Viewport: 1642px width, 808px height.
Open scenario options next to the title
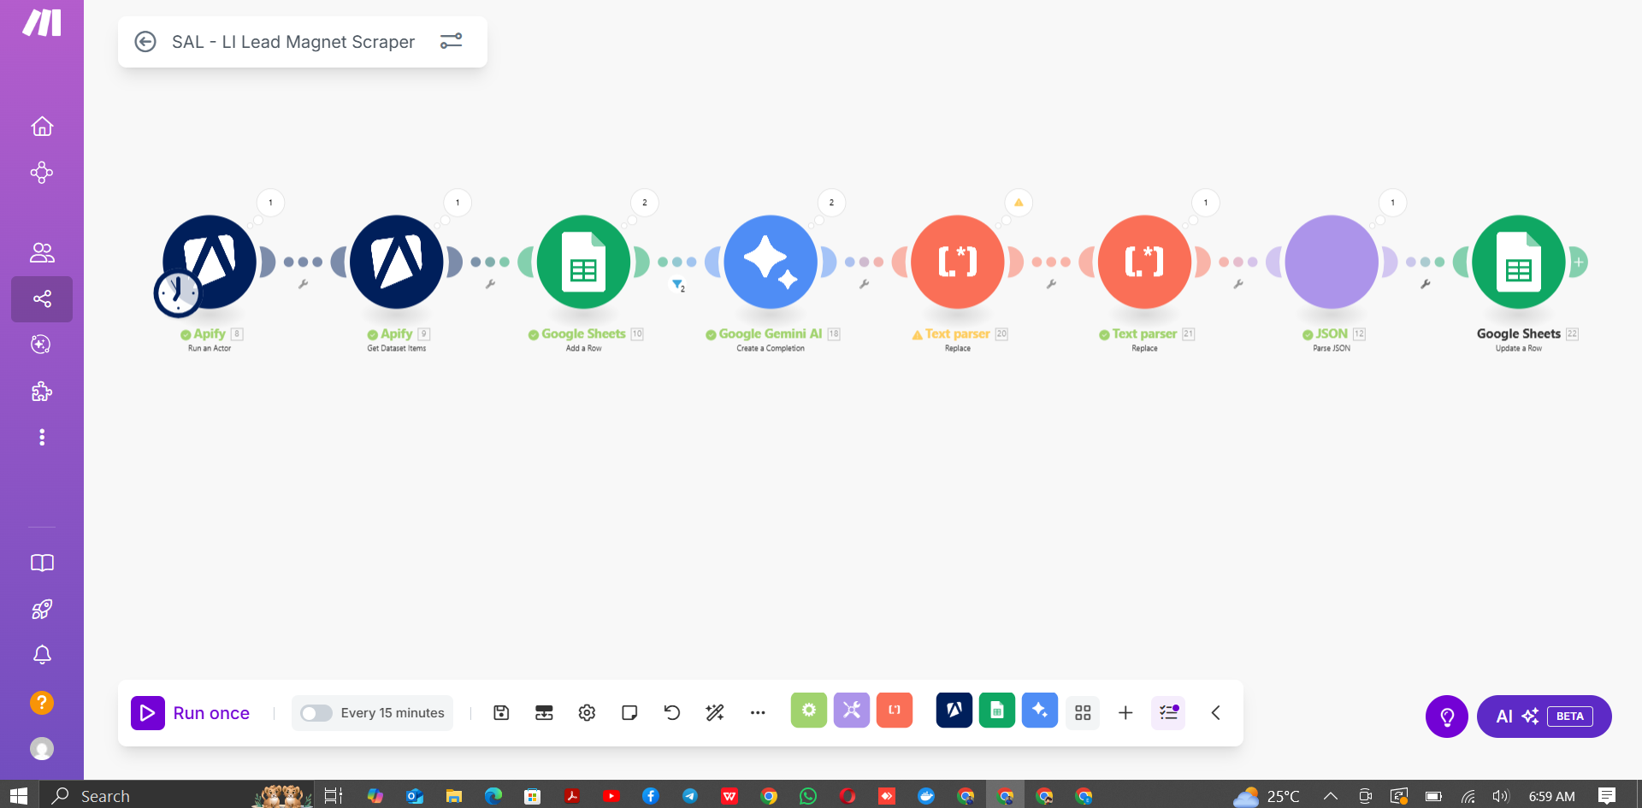click(x=451, y=41)
